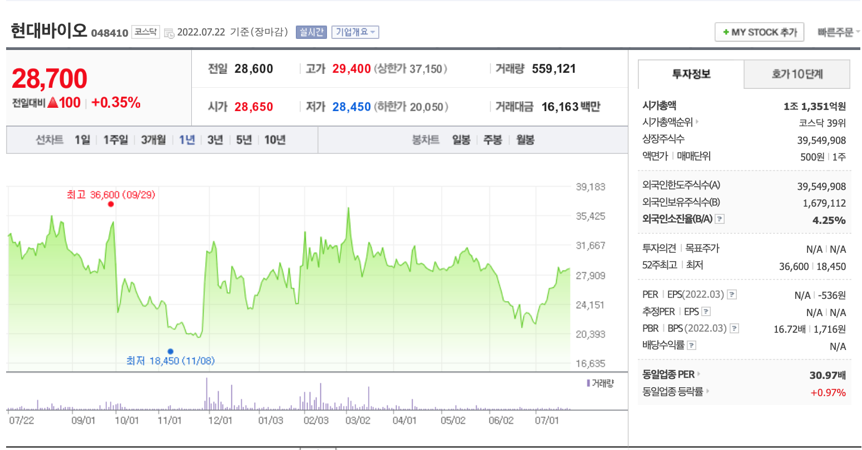
Task: Click the low price 28,450
Action: [x=351, y=107]
